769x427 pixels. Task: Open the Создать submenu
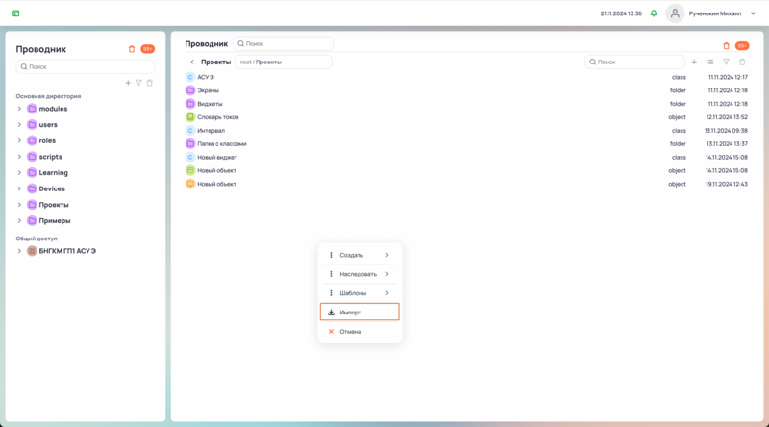point(360,255)
